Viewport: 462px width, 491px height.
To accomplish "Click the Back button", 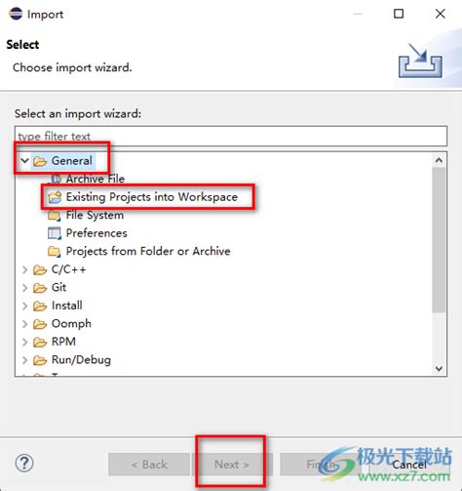I will tap(149, 465).
